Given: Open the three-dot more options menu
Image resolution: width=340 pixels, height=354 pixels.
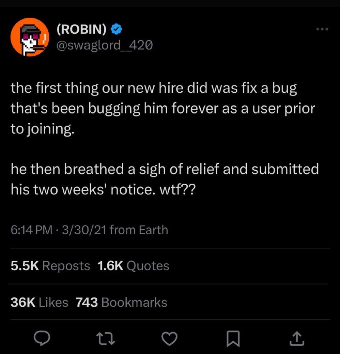Looking at the screenshot, I should (322, 30).
